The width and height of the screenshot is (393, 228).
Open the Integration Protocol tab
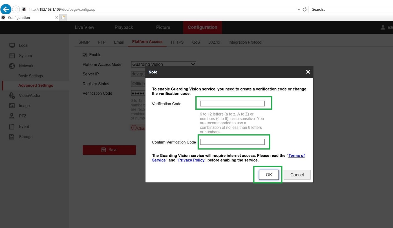[245, 42]
